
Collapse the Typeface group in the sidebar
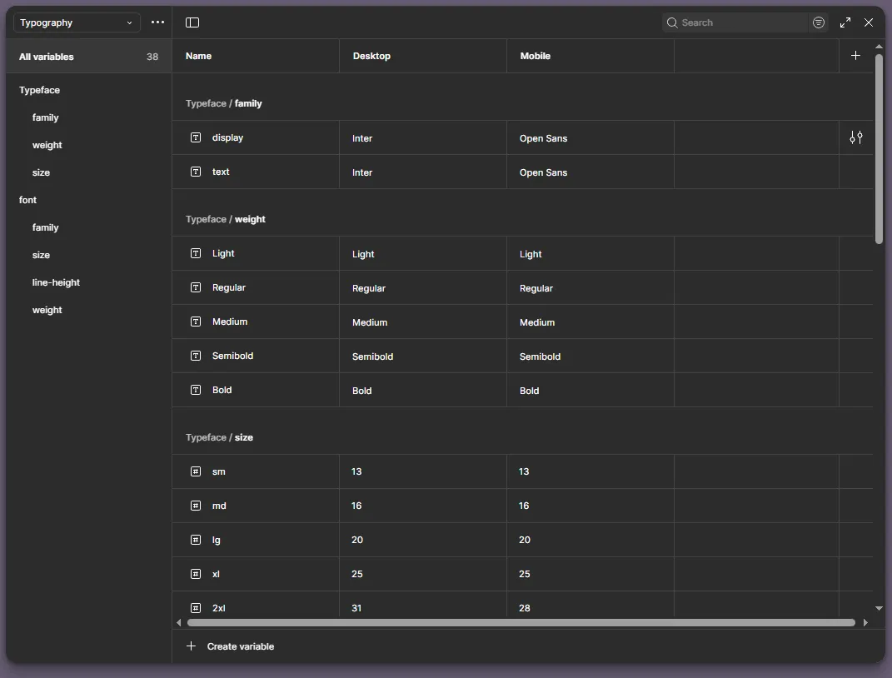pyautogui.click(x=39, y=90)
